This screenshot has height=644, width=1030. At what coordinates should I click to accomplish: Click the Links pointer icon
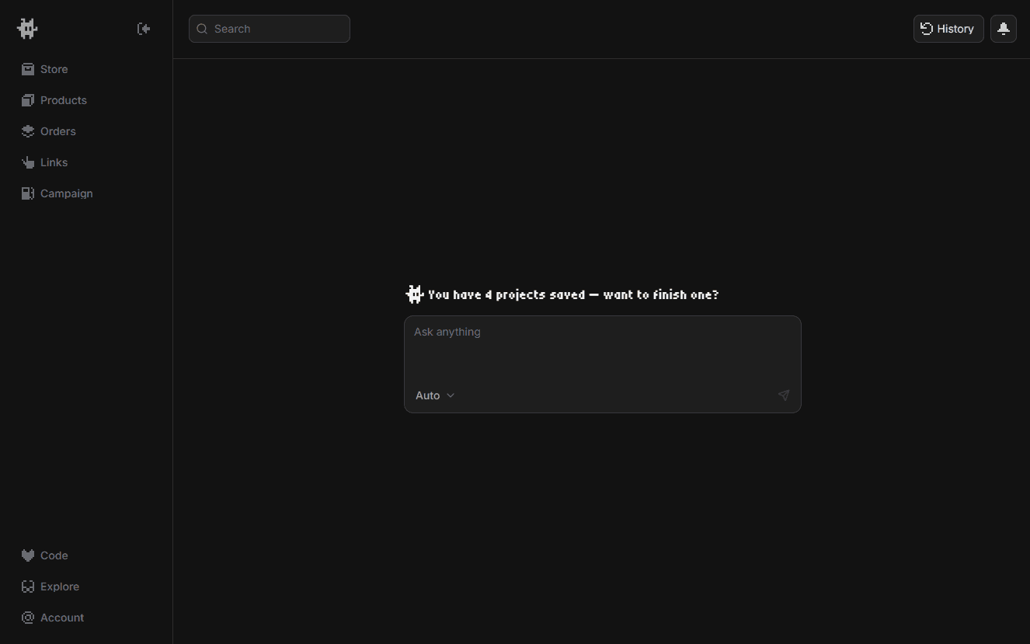28,162
